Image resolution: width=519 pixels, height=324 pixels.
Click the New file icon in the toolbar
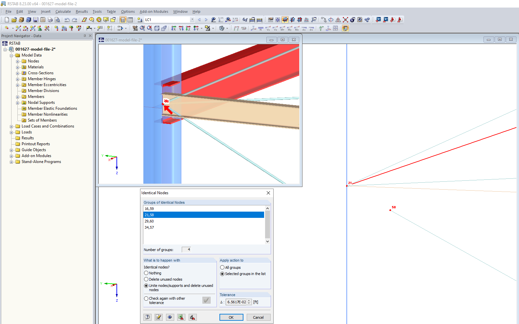click(x=7, y=20)
